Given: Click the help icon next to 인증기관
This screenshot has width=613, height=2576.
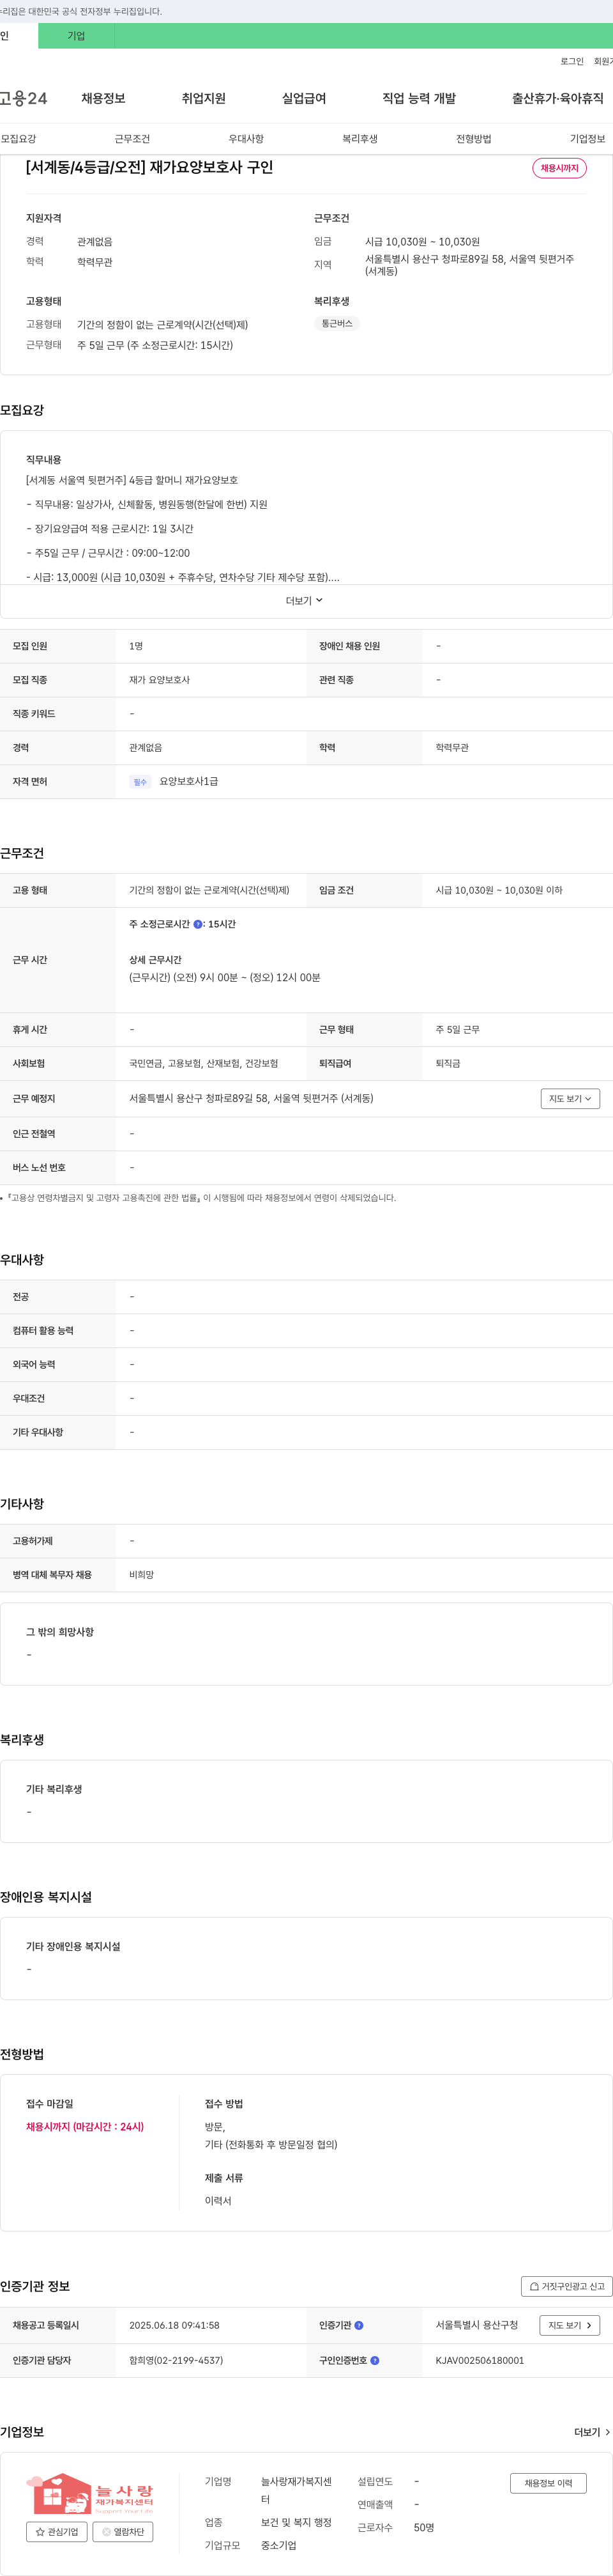Looking at the screenshot, I should [x=359, y=2325].
